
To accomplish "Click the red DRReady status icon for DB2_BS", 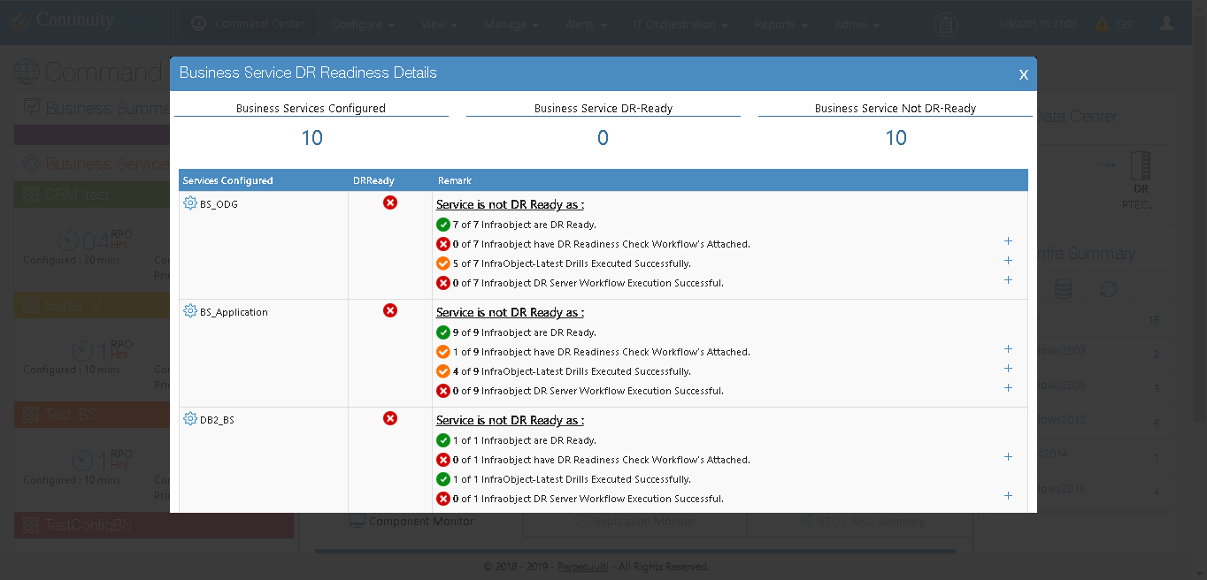I will (x=390, y=418).
